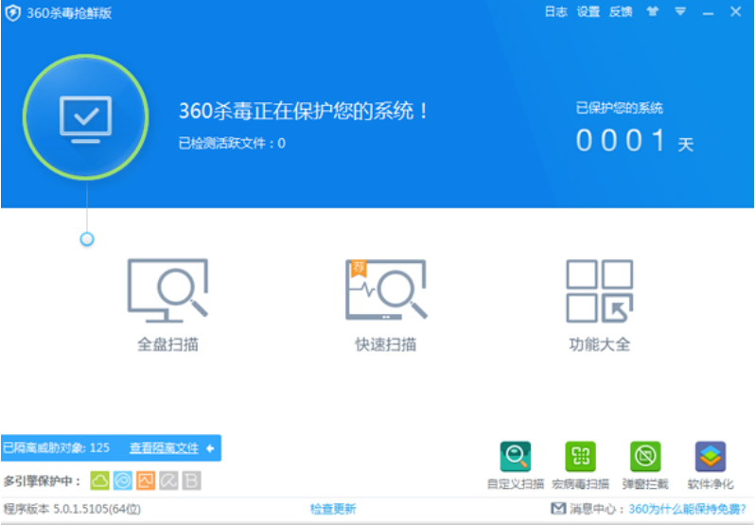The image size is (755, 525).
Task: Click the 多引擎保护中 label
Action: pyautogui.click(x=42, y=481)
